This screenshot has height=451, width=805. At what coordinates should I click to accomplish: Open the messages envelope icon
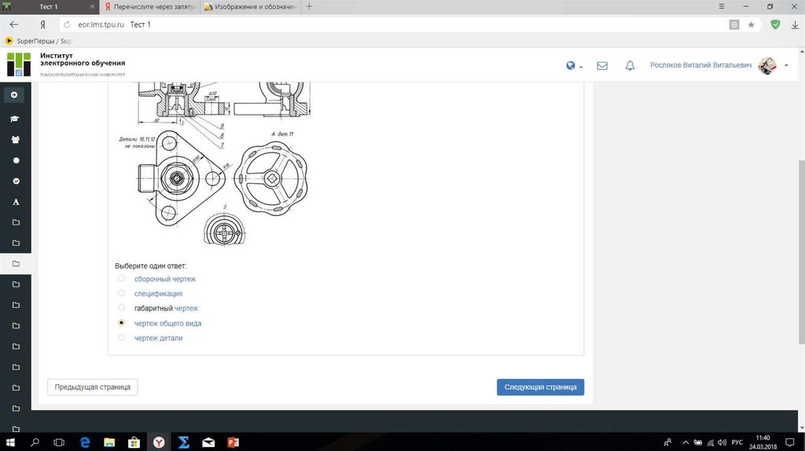pos(602,66)
